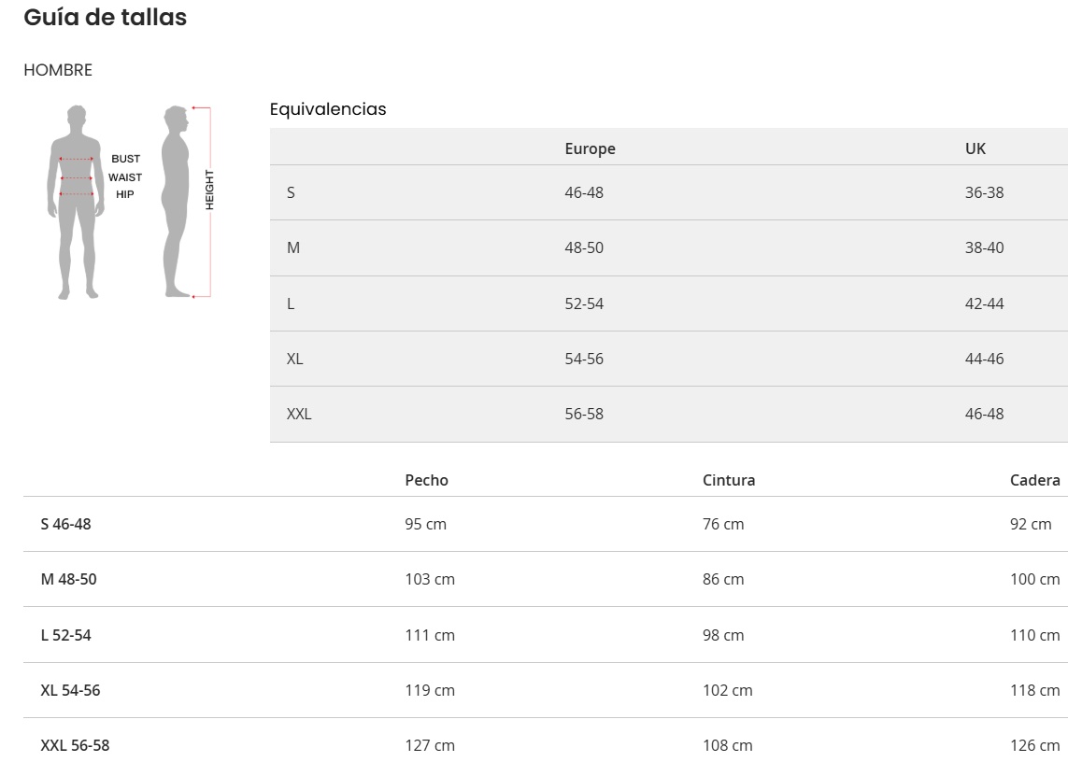Click the XXL 56-58 row label
This screenshot has width=1068, height=762.
tap(75, 745)
